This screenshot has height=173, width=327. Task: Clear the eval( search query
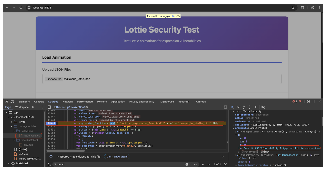click(187, 164)
